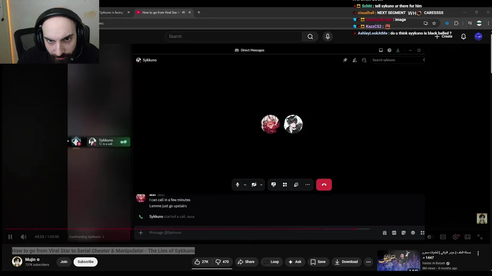Save the video to a playlist

click(x=318, y=262)
